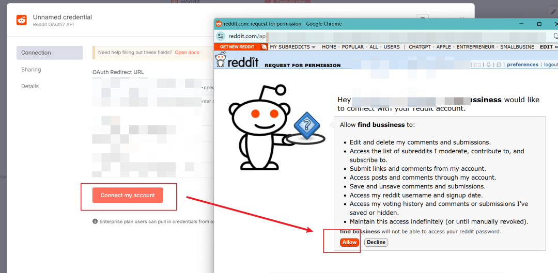Decline the permission request
This screenshot has width=558, height=273.
pyautogui.click(x=376, y=243)
